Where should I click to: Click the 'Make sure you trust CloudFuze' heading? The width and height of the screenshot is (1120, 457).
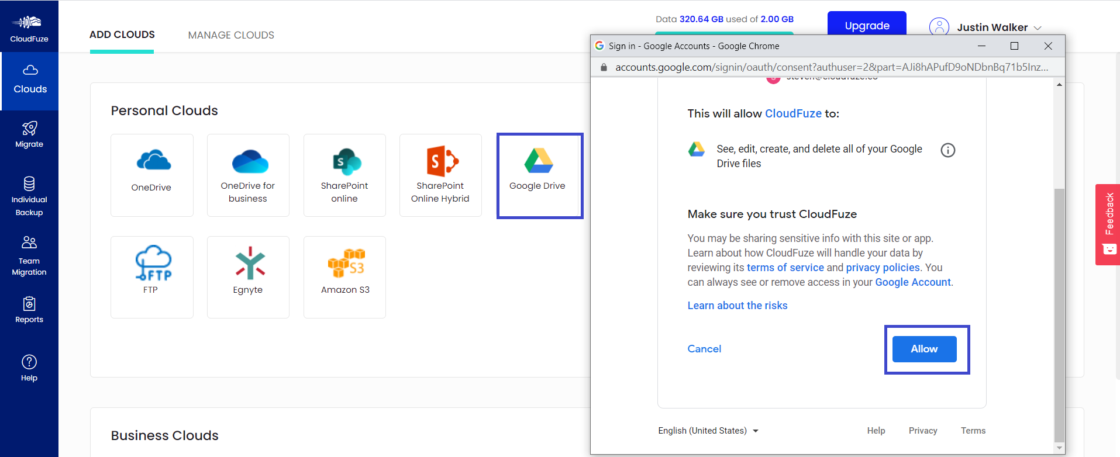[772, 214]
